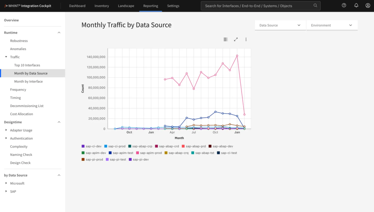This screenshot has height=212, width=374.
Task: Click the search magnifier icon
Action: pyautogui.click(x=315, y=5)
